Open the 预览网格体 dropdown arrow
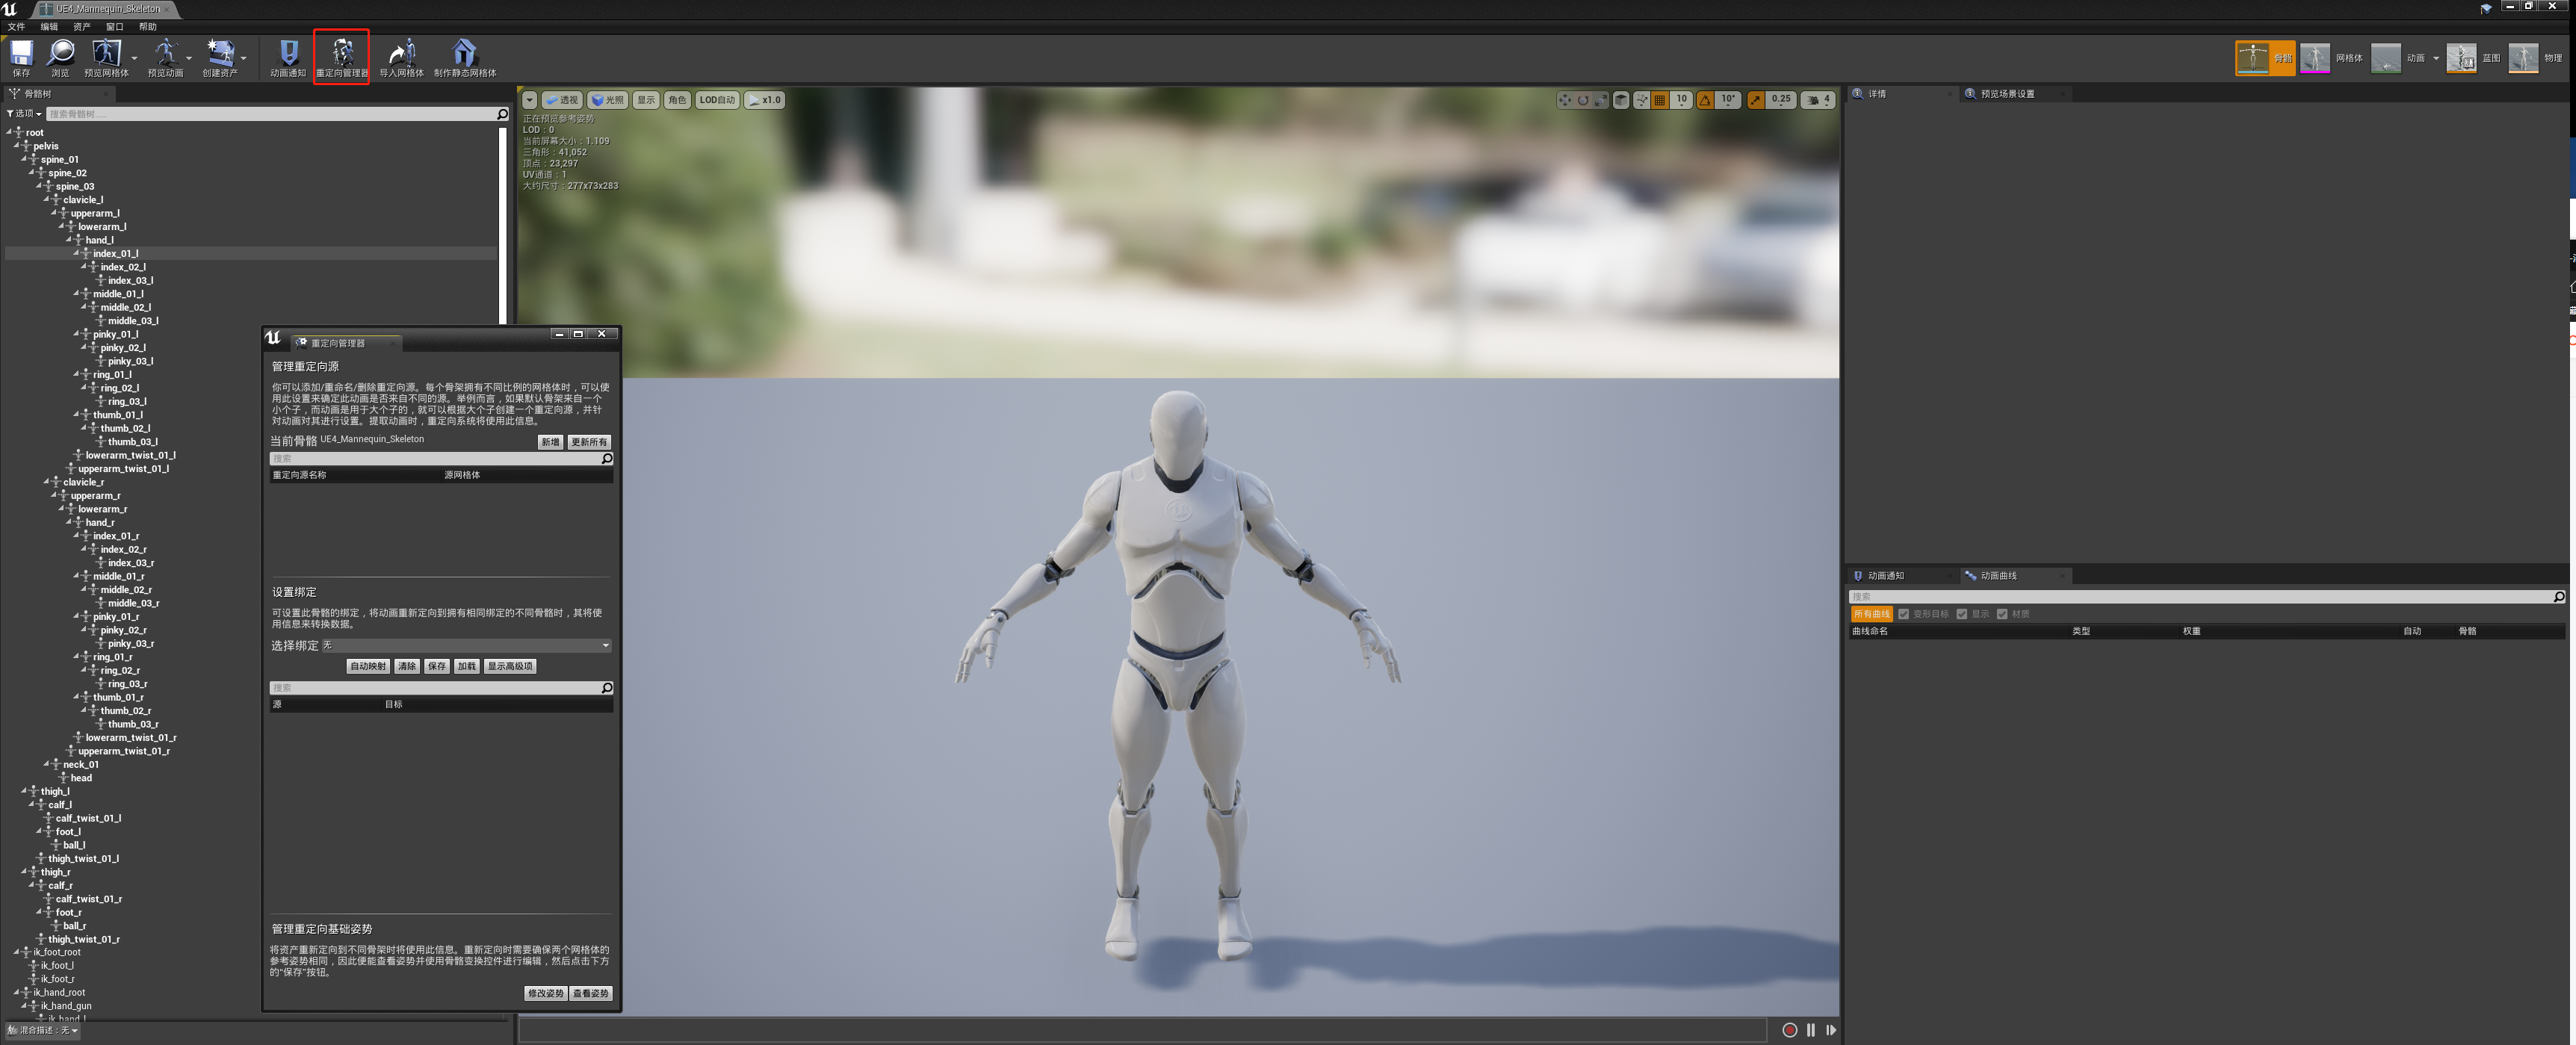 (x=134, y=58)
